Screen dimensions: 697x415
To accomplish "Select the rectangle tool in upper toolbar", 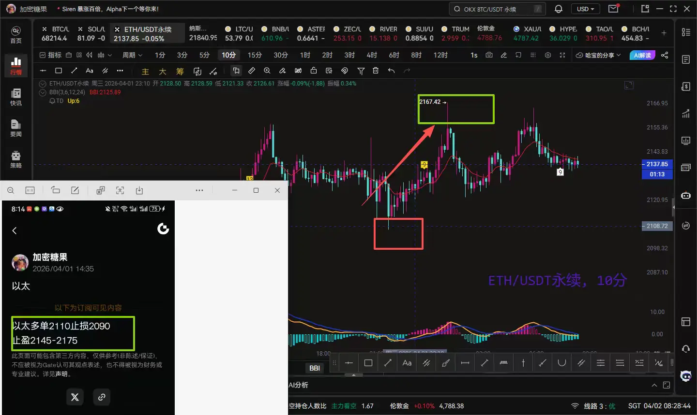I will (59, 71).
